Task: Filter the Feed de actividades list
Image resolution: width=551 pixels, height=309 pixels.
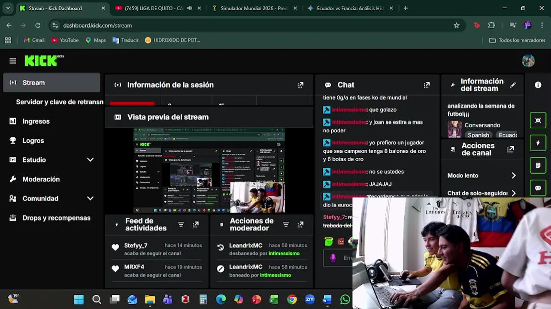Action: pos(181,224)
